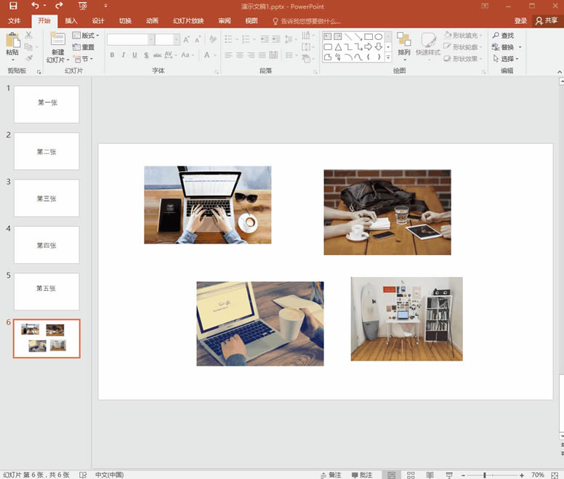Switch to the Design (设计) tab

[98, 21]
